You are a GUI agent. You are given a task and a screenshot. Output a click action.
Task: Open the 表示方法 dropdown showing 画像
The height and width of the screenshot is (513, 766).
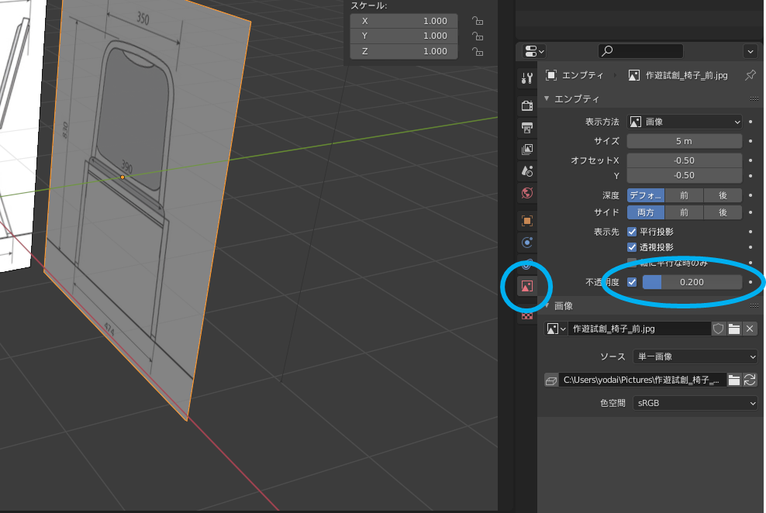(685, 122)
